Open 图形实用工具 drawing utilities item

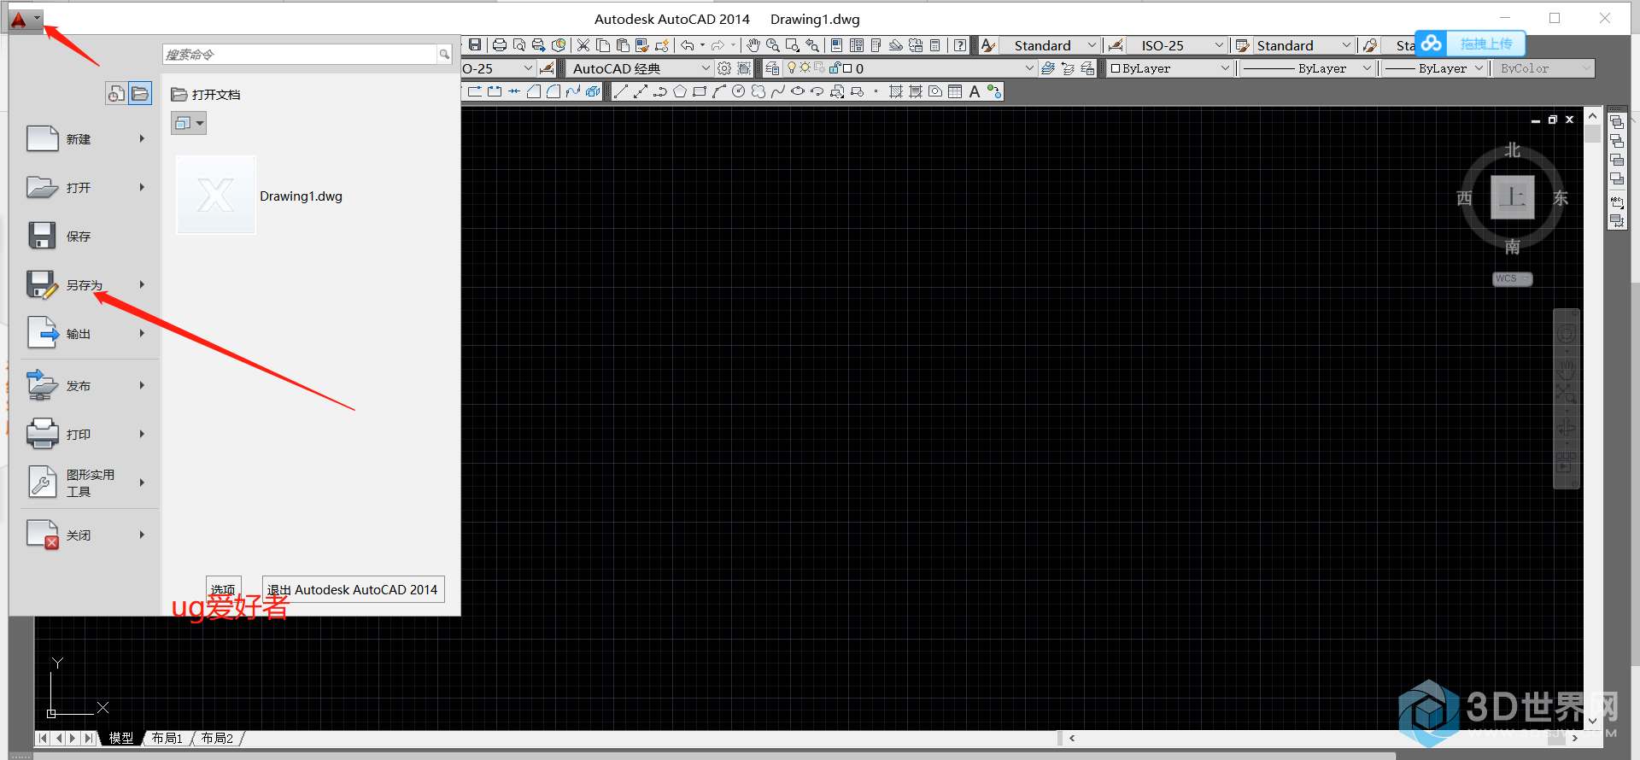pyautogui.click(x=85, y=482)
